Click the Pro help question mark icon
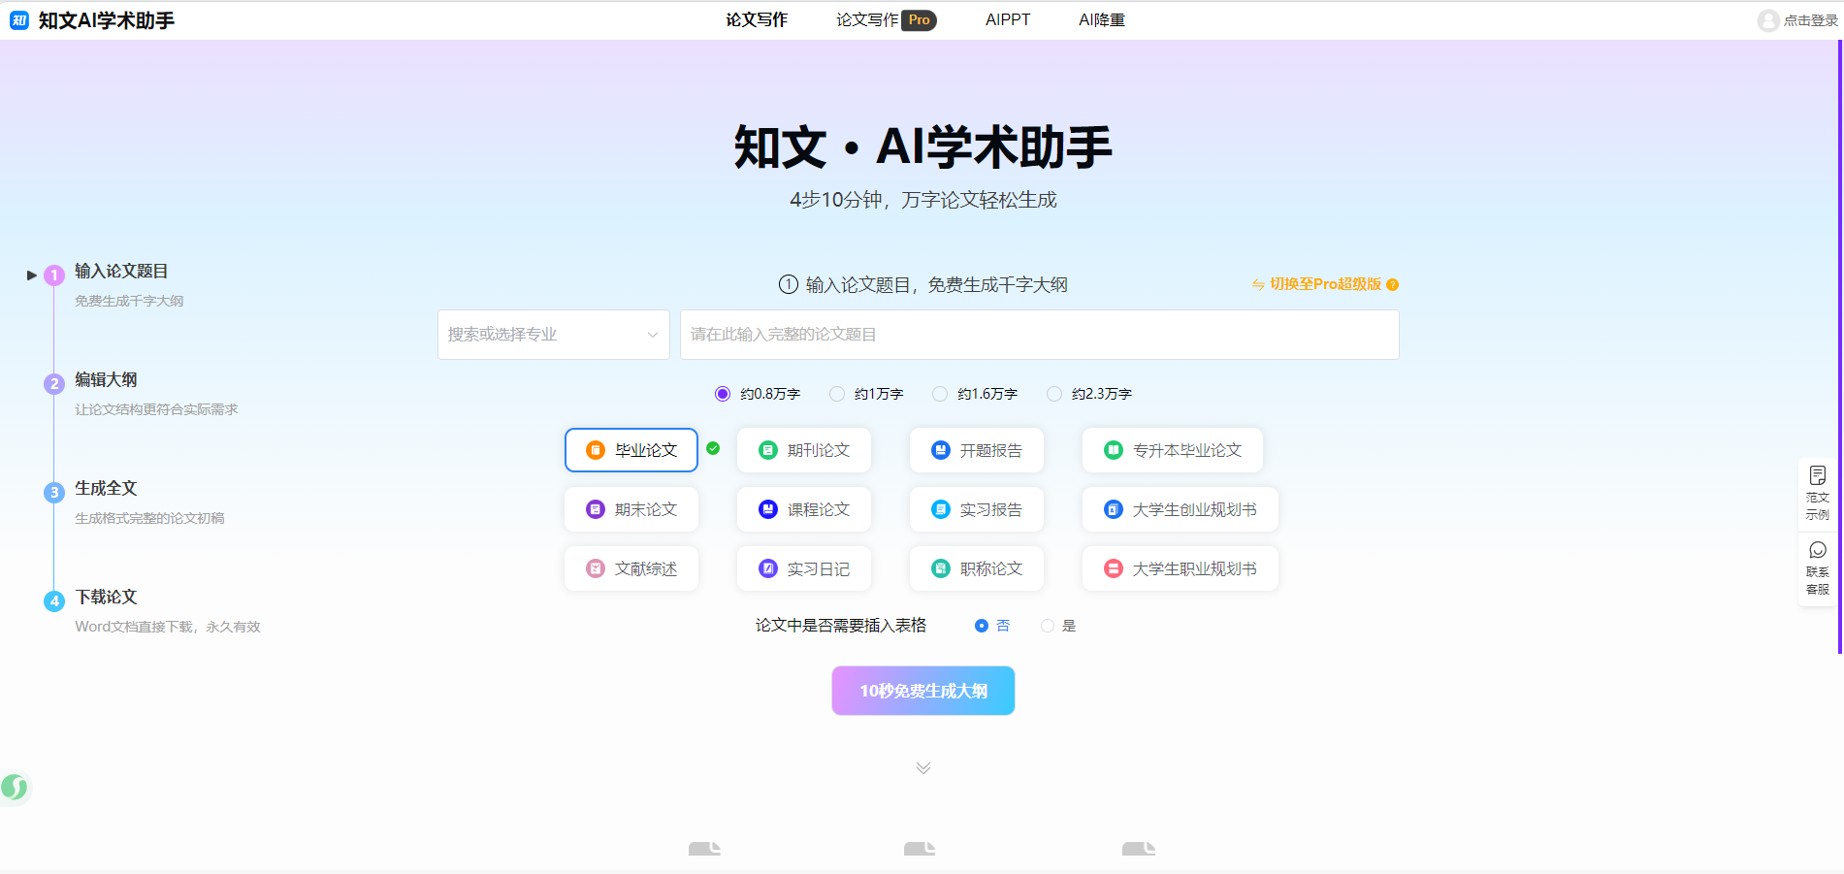This screenshot has width=1844, height=874. [x=1393, y=285]
